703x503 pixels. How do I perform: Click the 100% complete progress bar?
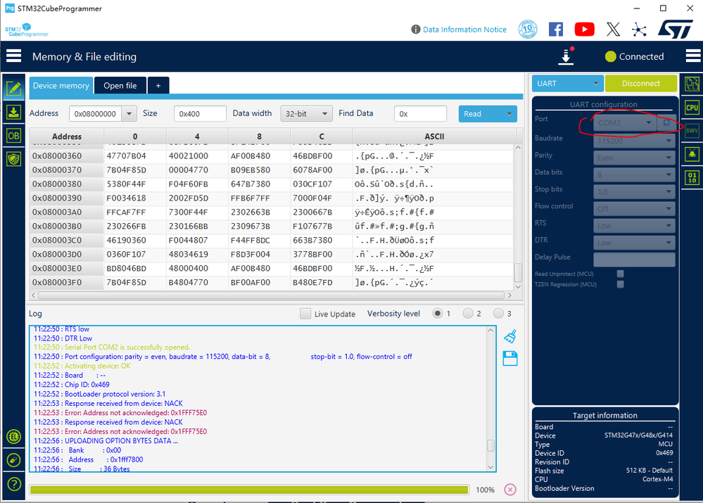(249, 490)
